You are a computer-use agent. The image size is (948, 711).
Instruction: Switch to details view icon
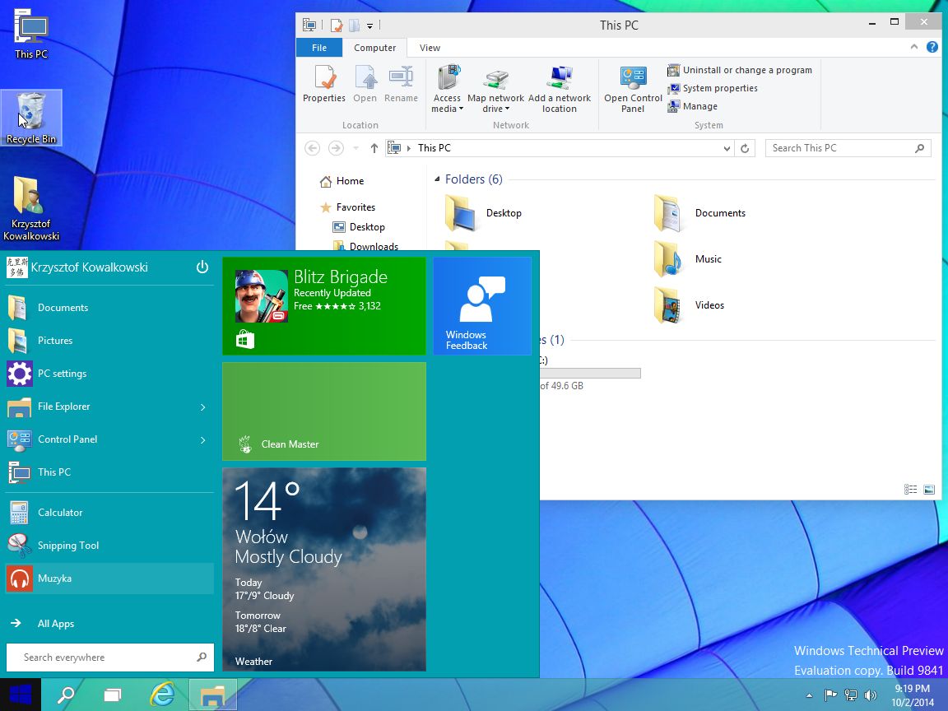coord(910,489)
